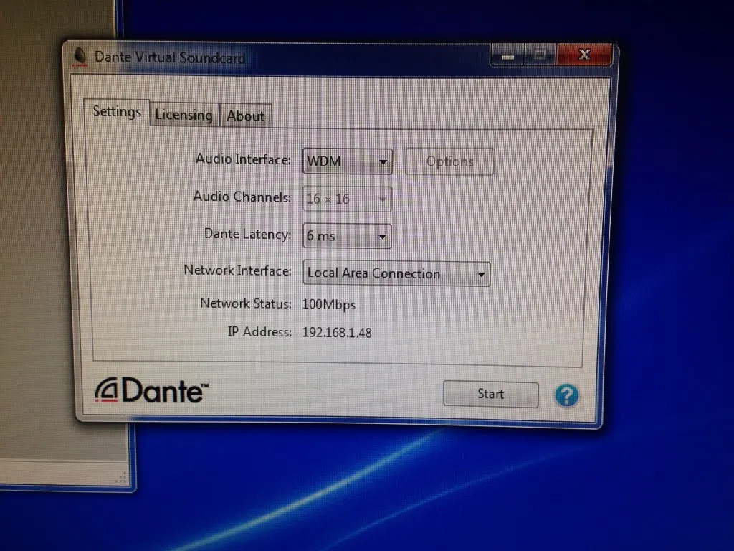Close the Dante Virtual Soundcard window
This screenshot has width=734, height=551.
584,55
